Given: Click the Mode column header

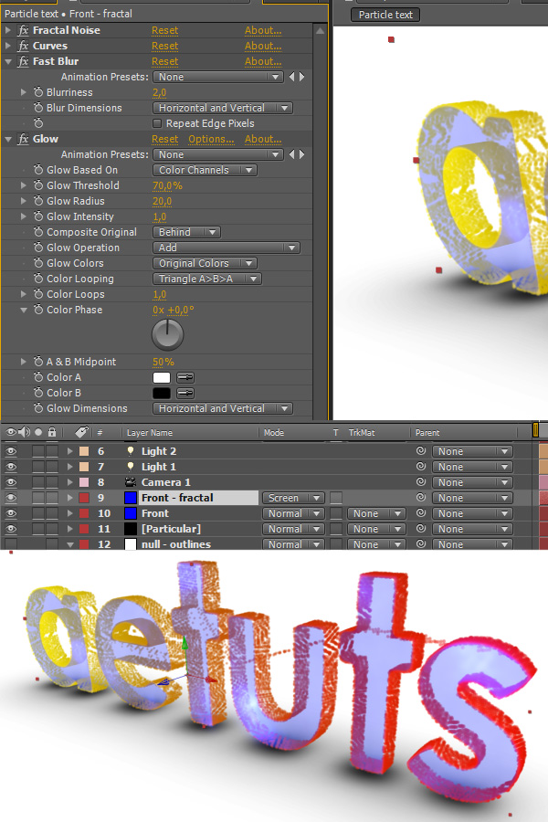Looking at the screenshot, I should tap(274, 433).
